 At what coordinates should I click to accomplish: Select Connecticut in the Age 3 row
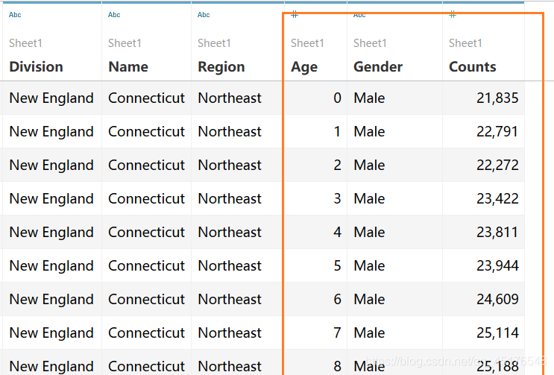coord(146,198)
